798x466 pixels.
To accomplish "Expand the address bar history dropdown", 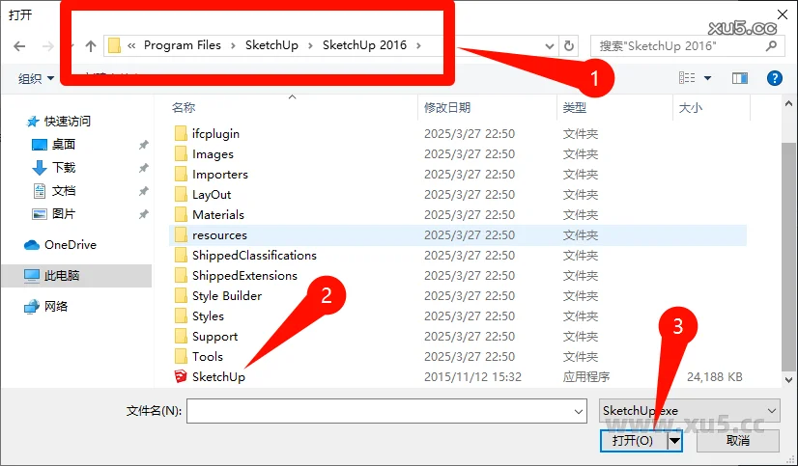I will pos(549,45).
